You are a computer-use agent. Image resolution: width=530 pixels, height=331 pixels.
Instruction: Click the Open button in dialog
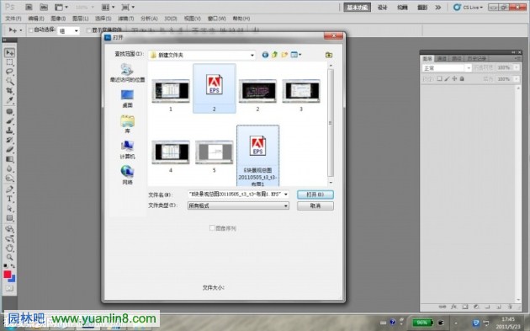point(315,195)
